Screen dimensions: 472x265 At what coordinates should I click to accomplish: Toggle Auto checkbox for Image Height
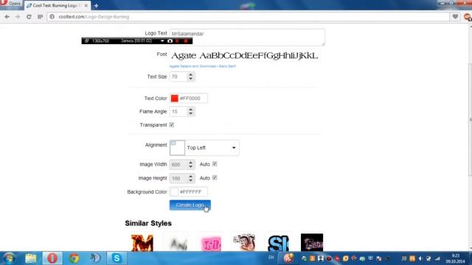tap(215, 178)
